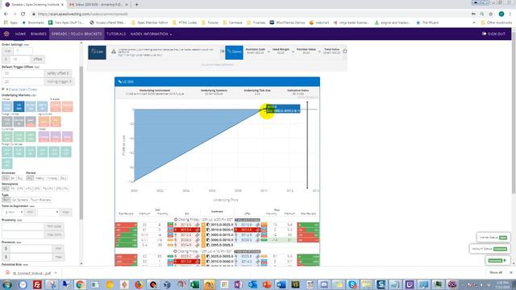Click the clock icon next to Closing Friday 4:00 PM
This screenshot has height=290, width=516.
coord(176,219)
